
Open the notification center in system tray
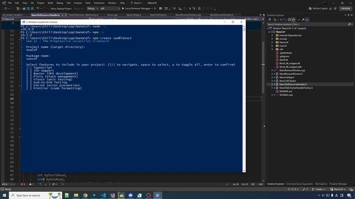pyautogui.click(x=349, y=195)
